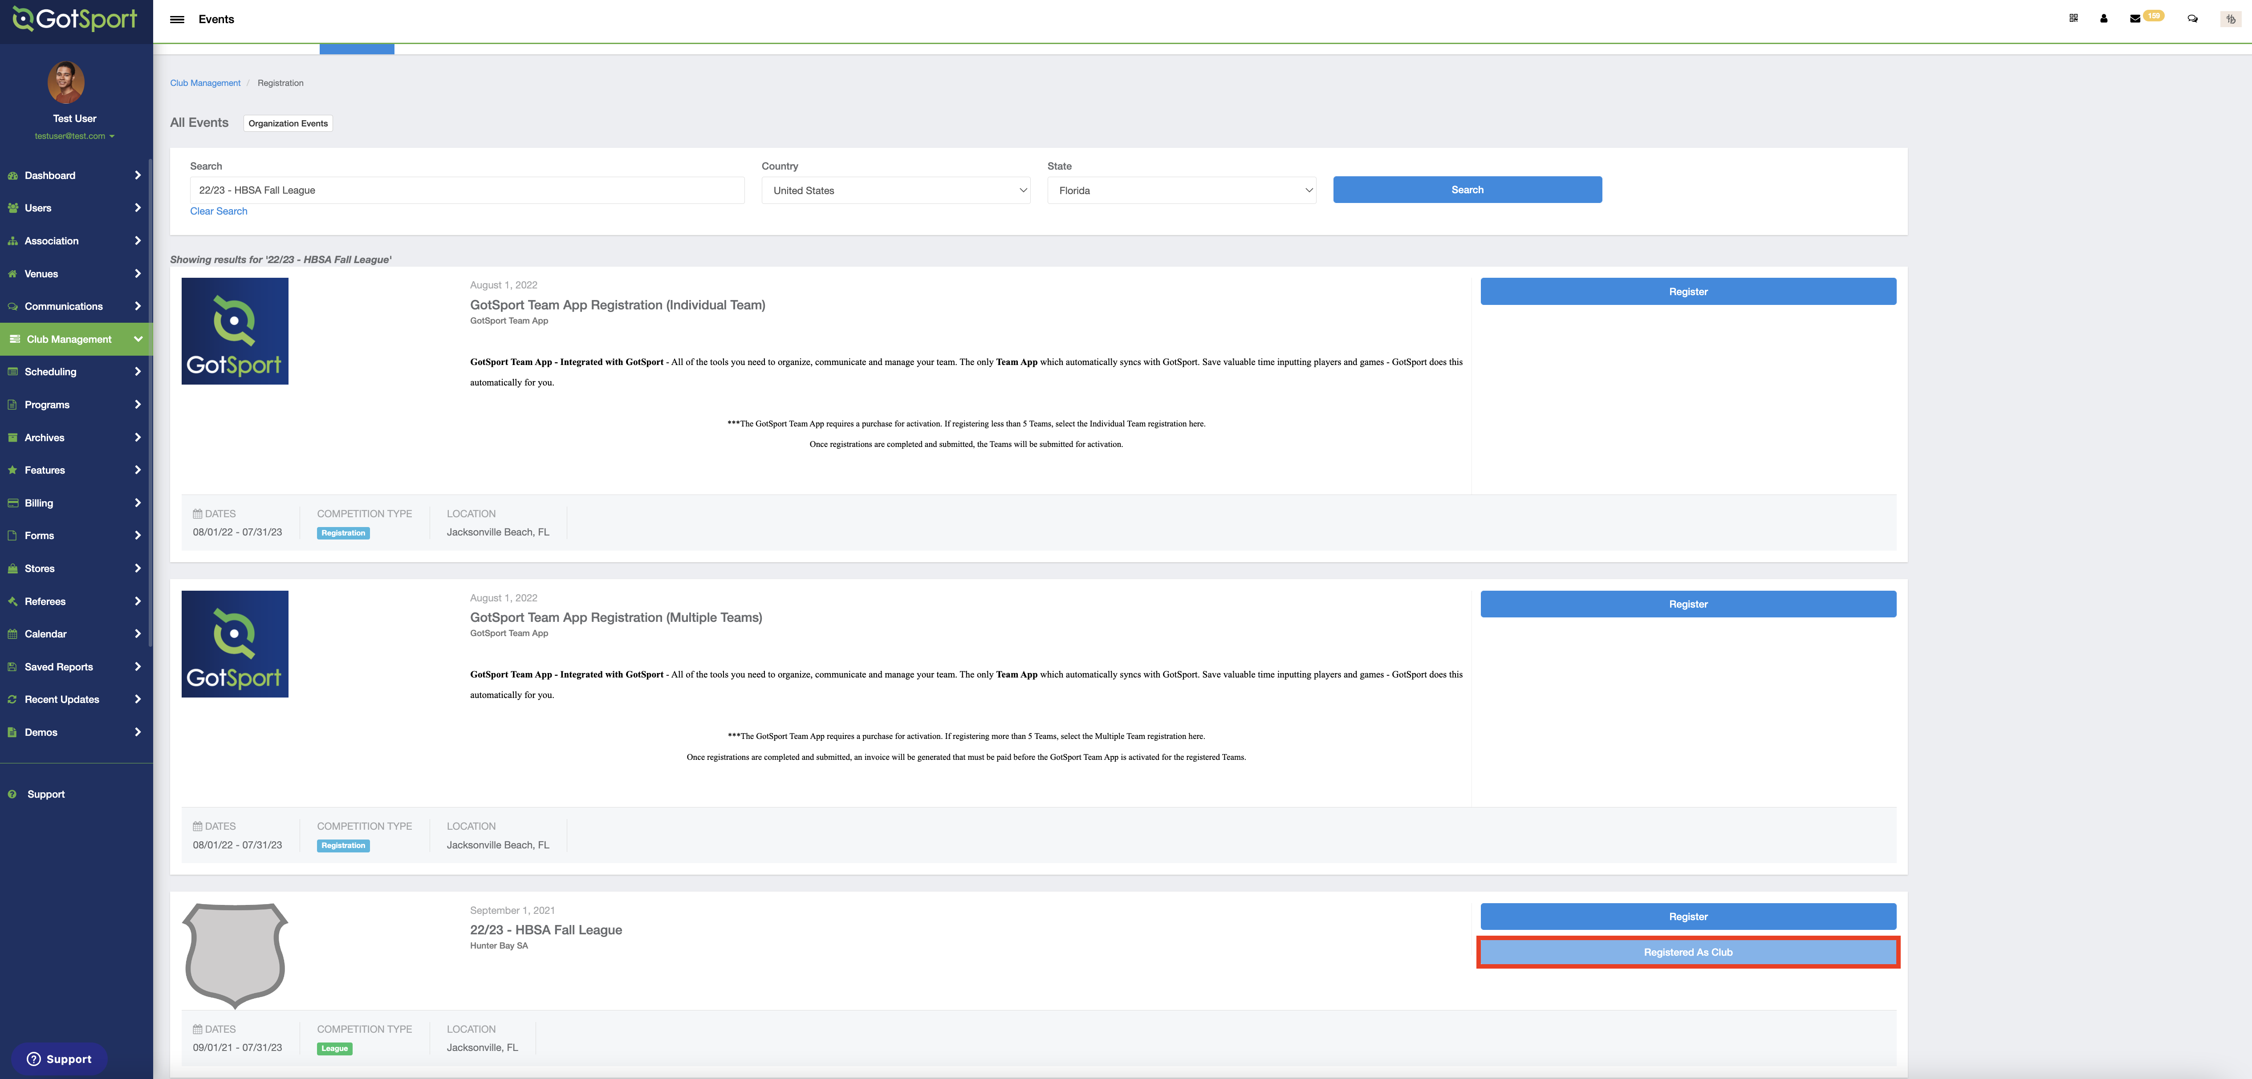Viewport: 2252px width, 1079px height.
Task: Click the Users sidebar icon
Action: 12,208
